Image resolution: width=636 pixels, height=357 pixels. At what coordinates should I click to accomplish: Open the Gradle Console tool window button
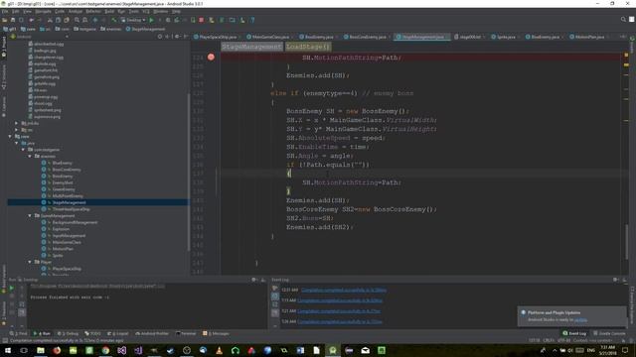coord(609,333)
